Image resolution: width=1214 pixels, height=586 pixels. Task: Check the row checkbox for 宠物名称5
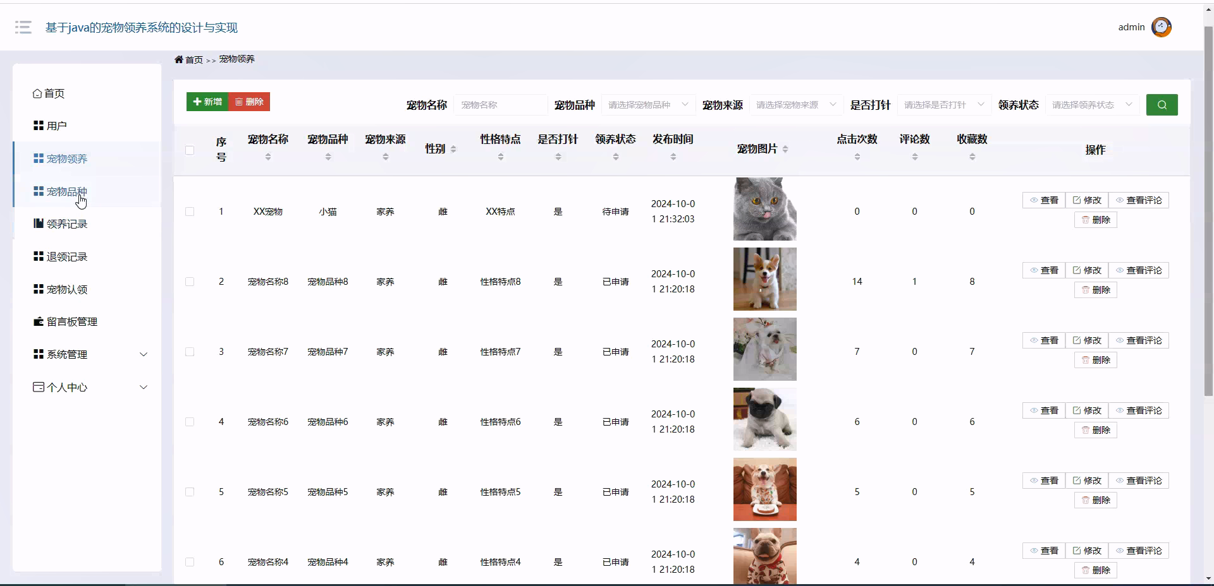[x=190, y=492]
